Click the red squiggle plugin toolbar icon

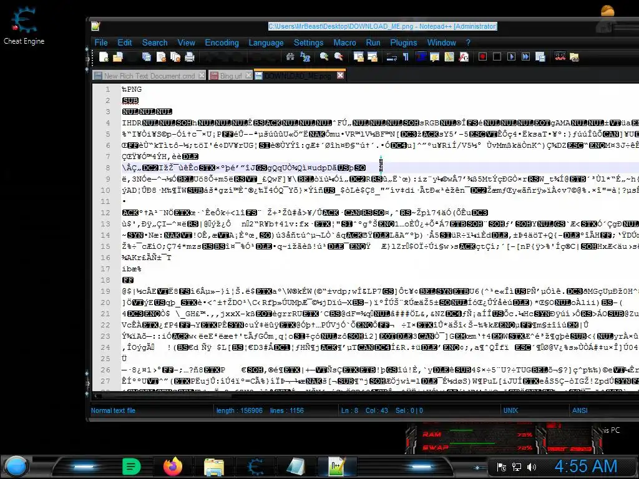[x=560, y=57]
